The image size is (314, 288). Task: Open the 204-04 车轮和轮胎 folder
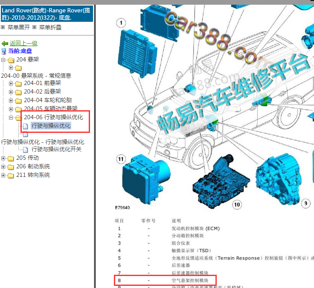[48, 100]
